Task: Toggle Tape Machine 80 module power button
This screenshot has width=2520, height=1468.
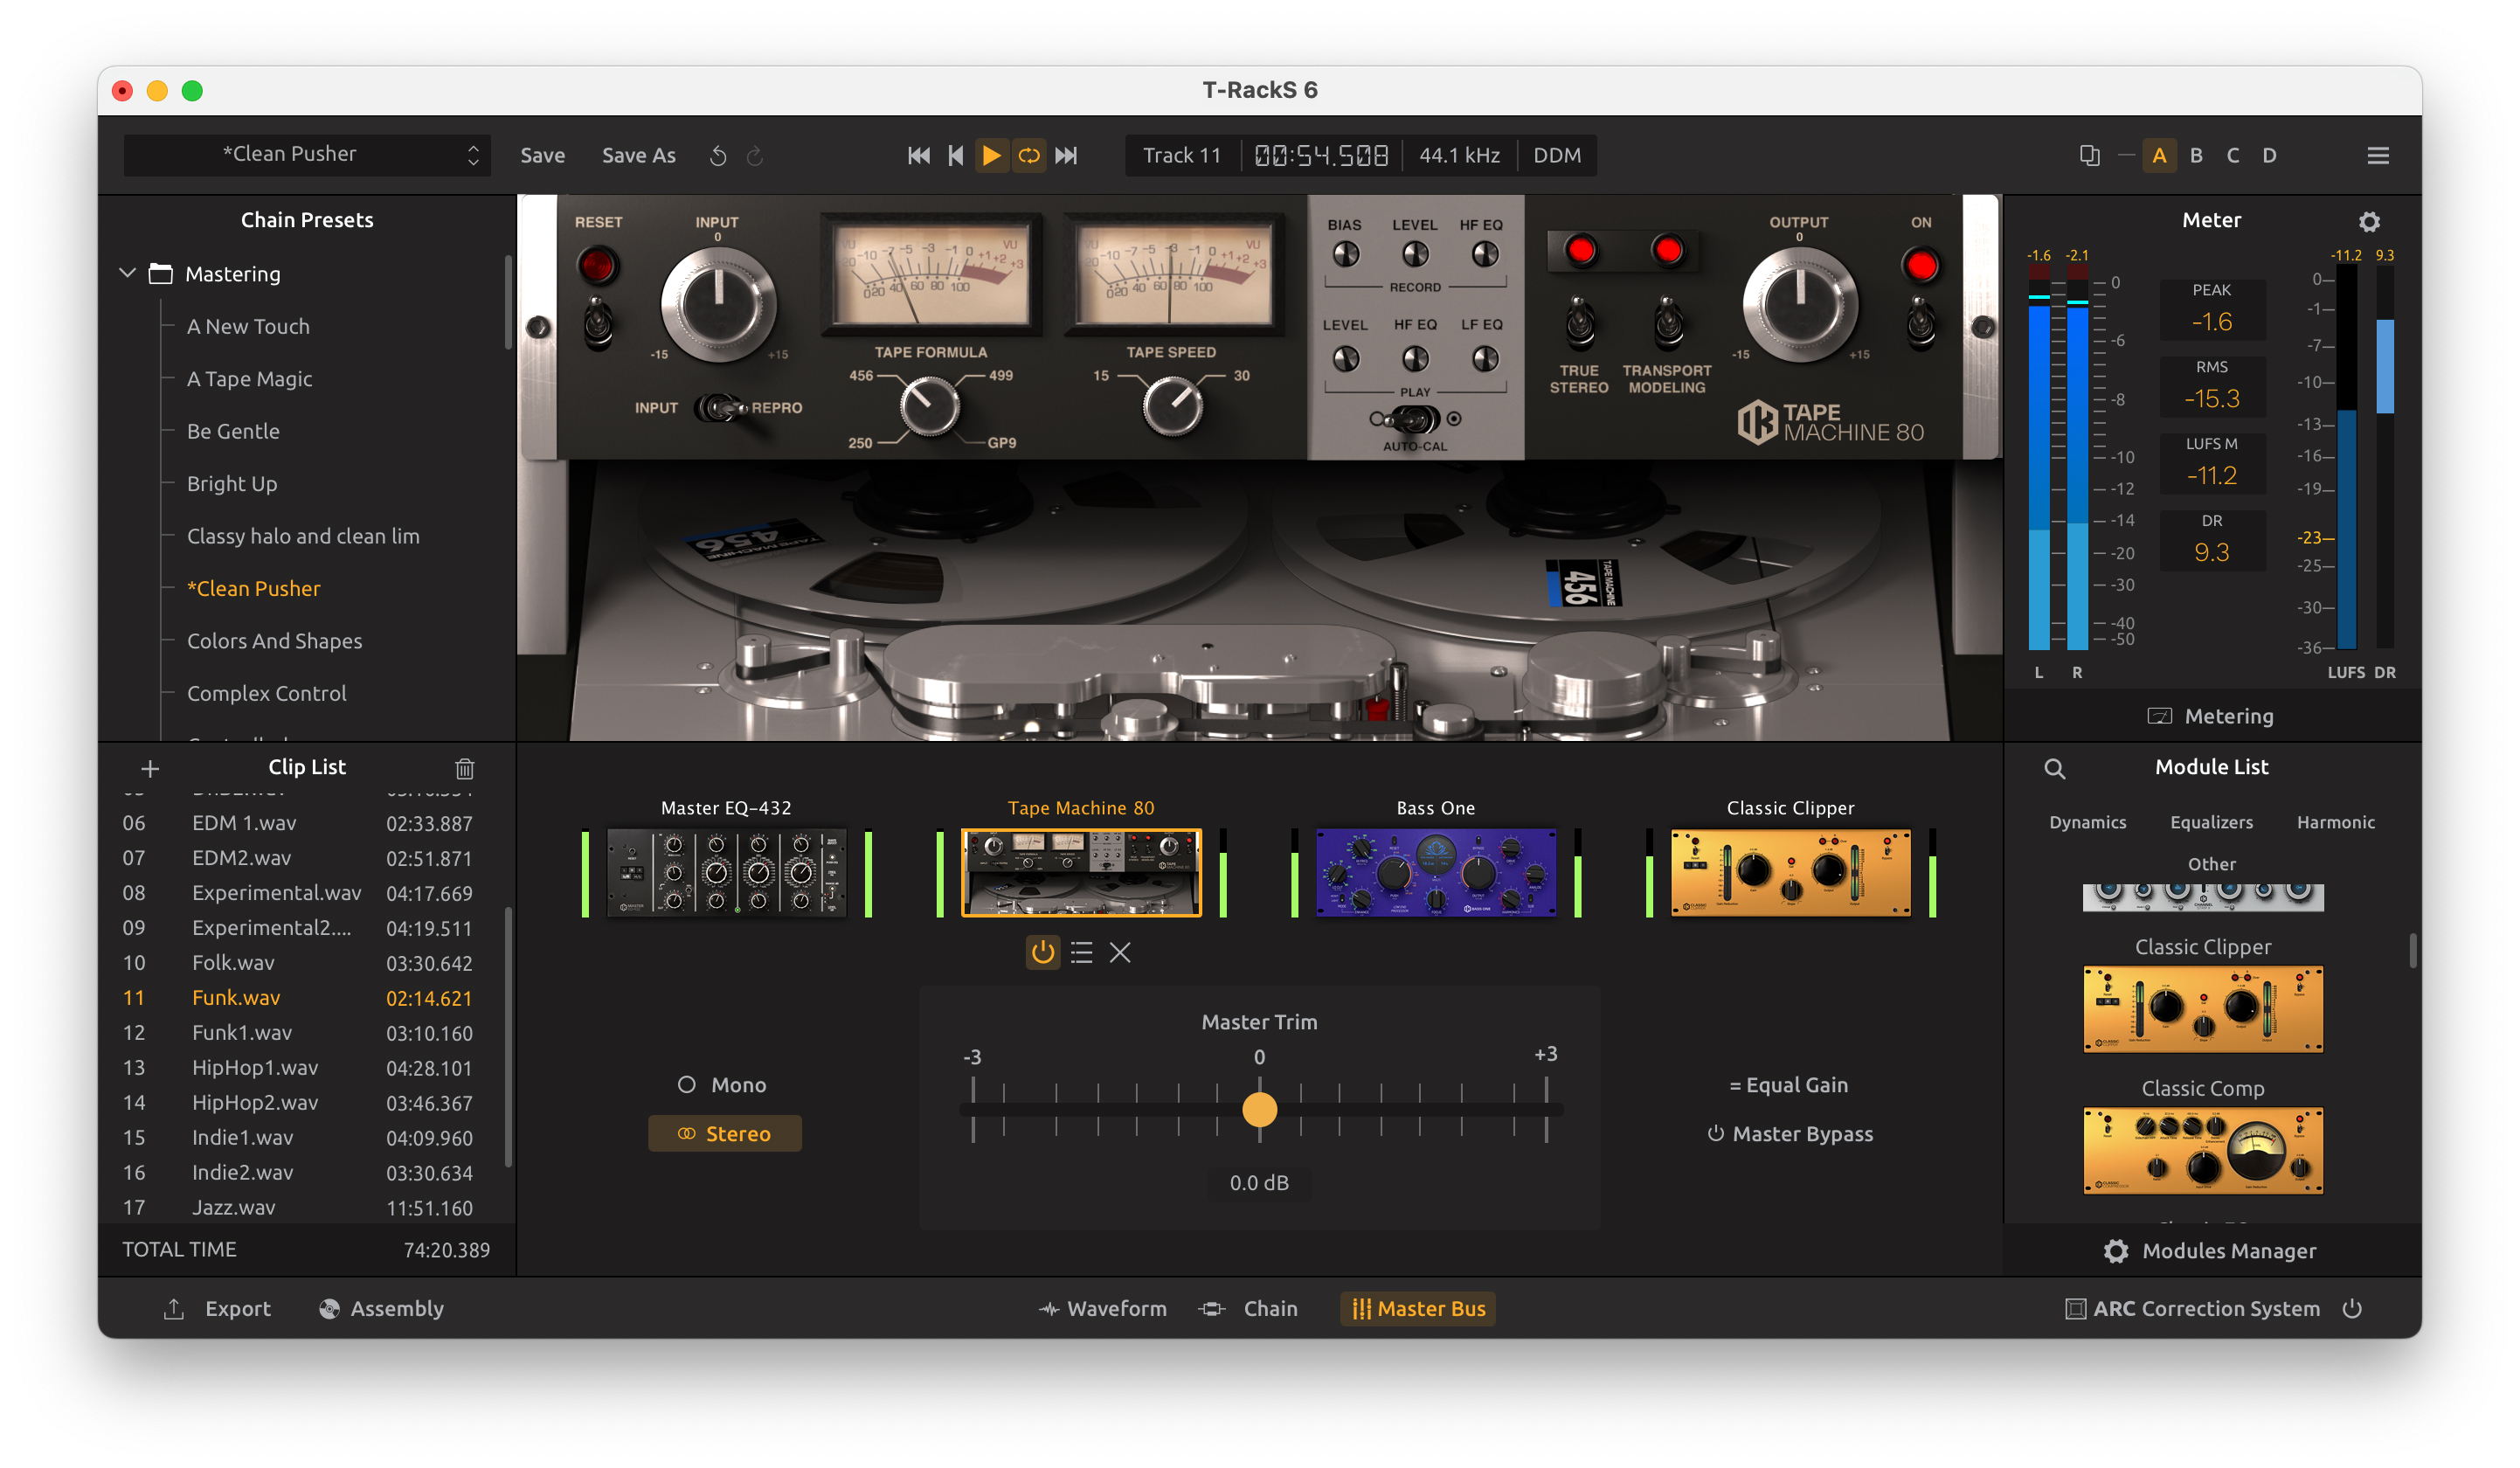Action: point(1042,953)
